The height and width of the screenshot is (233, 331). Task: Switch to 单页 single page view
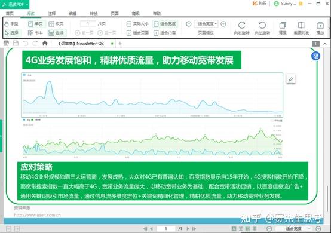(36, 24)
